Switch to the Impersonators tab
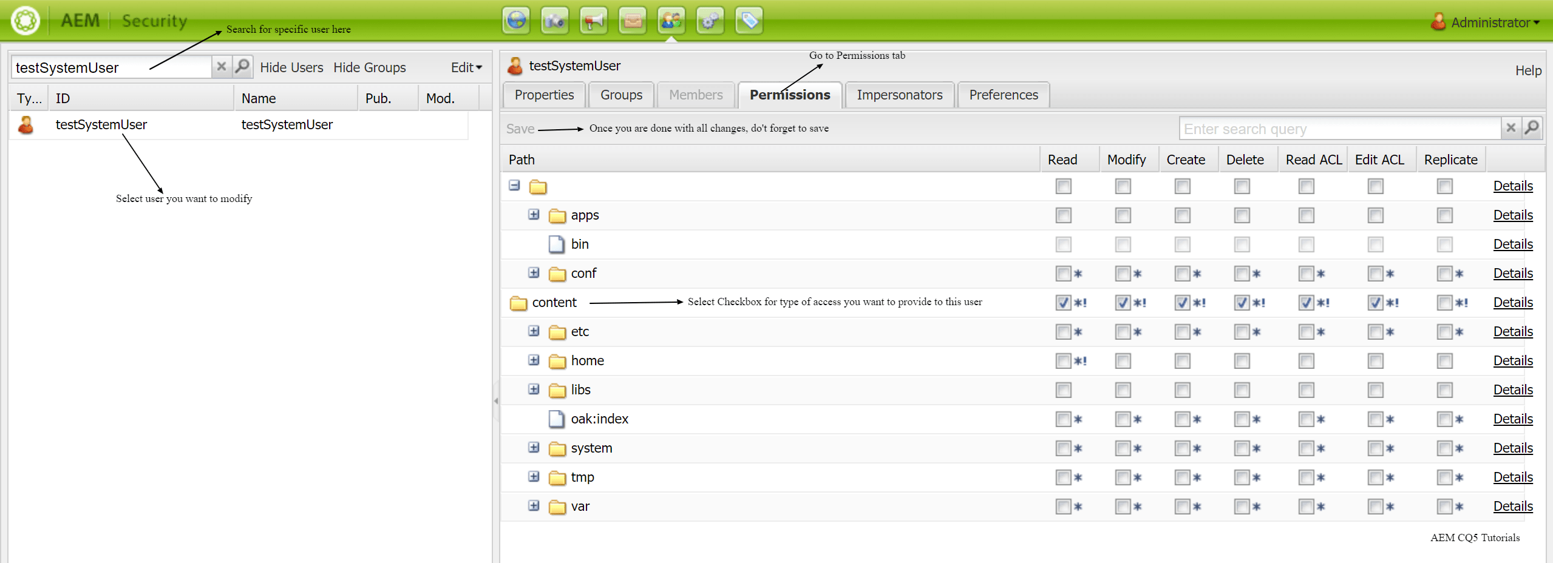This screenshot has width=1553, height=563. [x=899, y=95]
